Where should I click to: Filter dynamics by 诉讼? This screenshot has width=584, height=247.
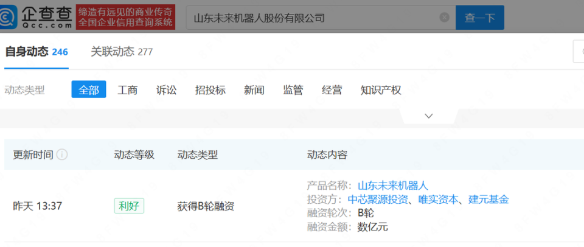(x=167, y=90)
